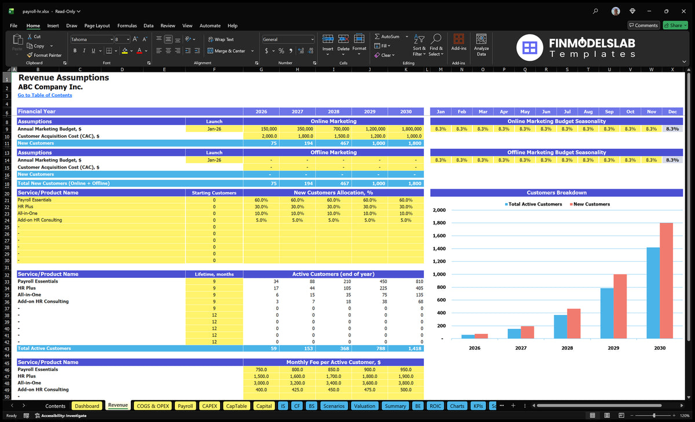The height and width of the screenshot is (422, 695).
Task: Click the Copy icon in Clipboard
Action: 30,46
